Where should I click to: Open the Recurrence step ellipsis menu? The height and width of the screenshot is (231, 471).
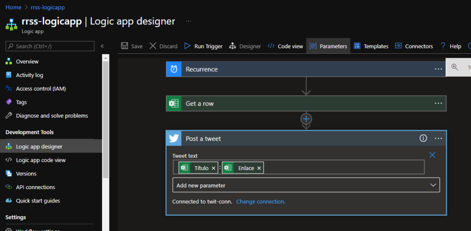pyautogui.click(x=438, y=69)
